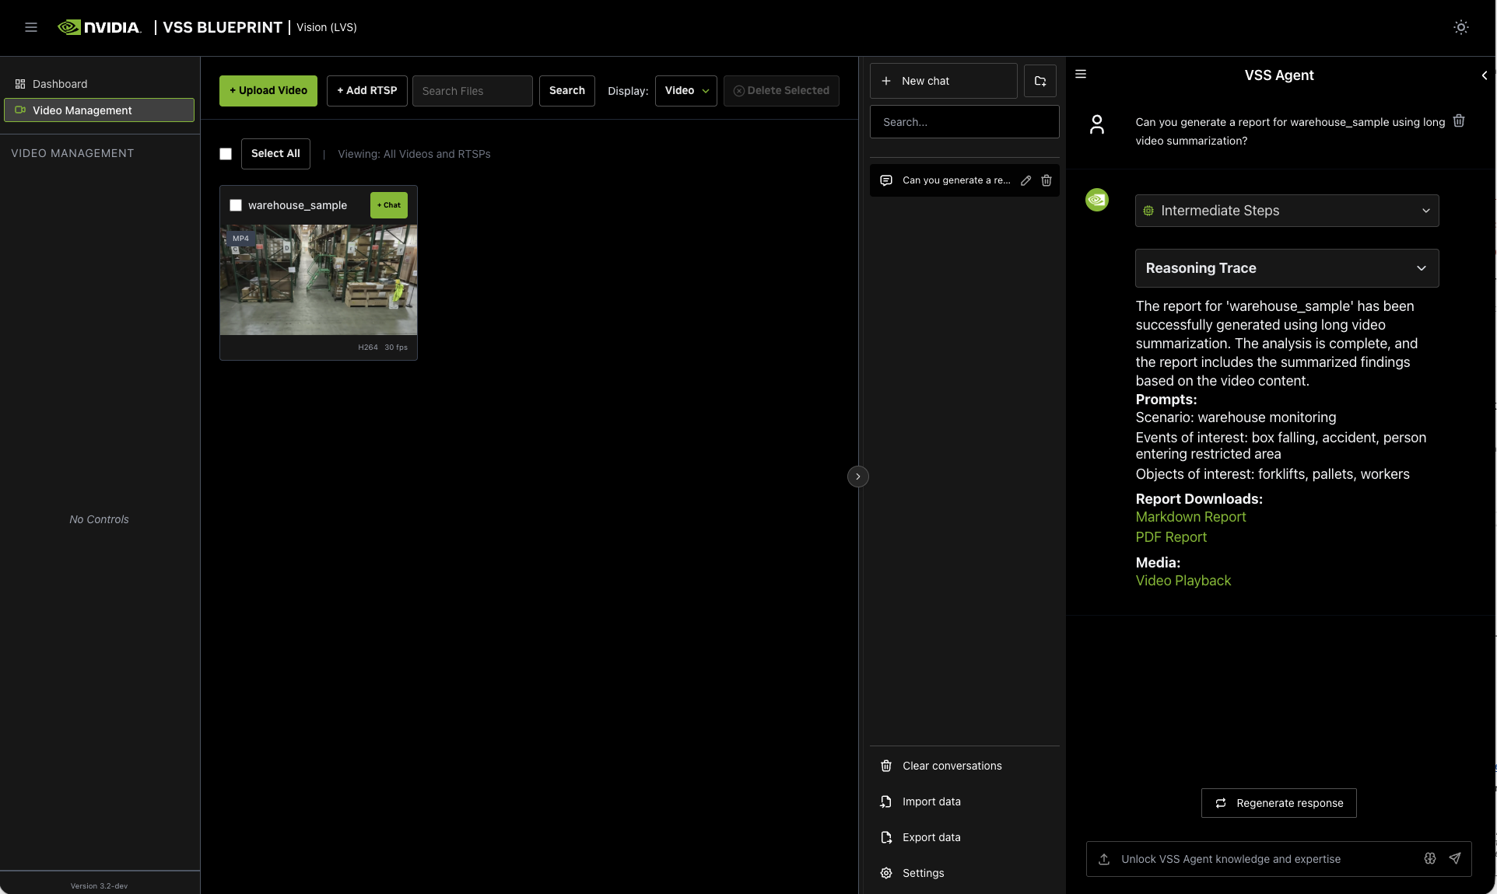
Task: Click Delete Selected button
Action: [x=781, y=91]
